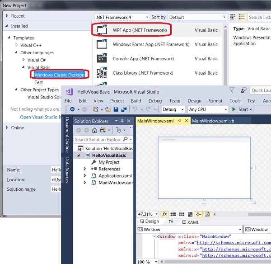The height and width of the screenshot is (264, 271).
Task: Click the Save All toolbar icon
Action: [124, 109]
